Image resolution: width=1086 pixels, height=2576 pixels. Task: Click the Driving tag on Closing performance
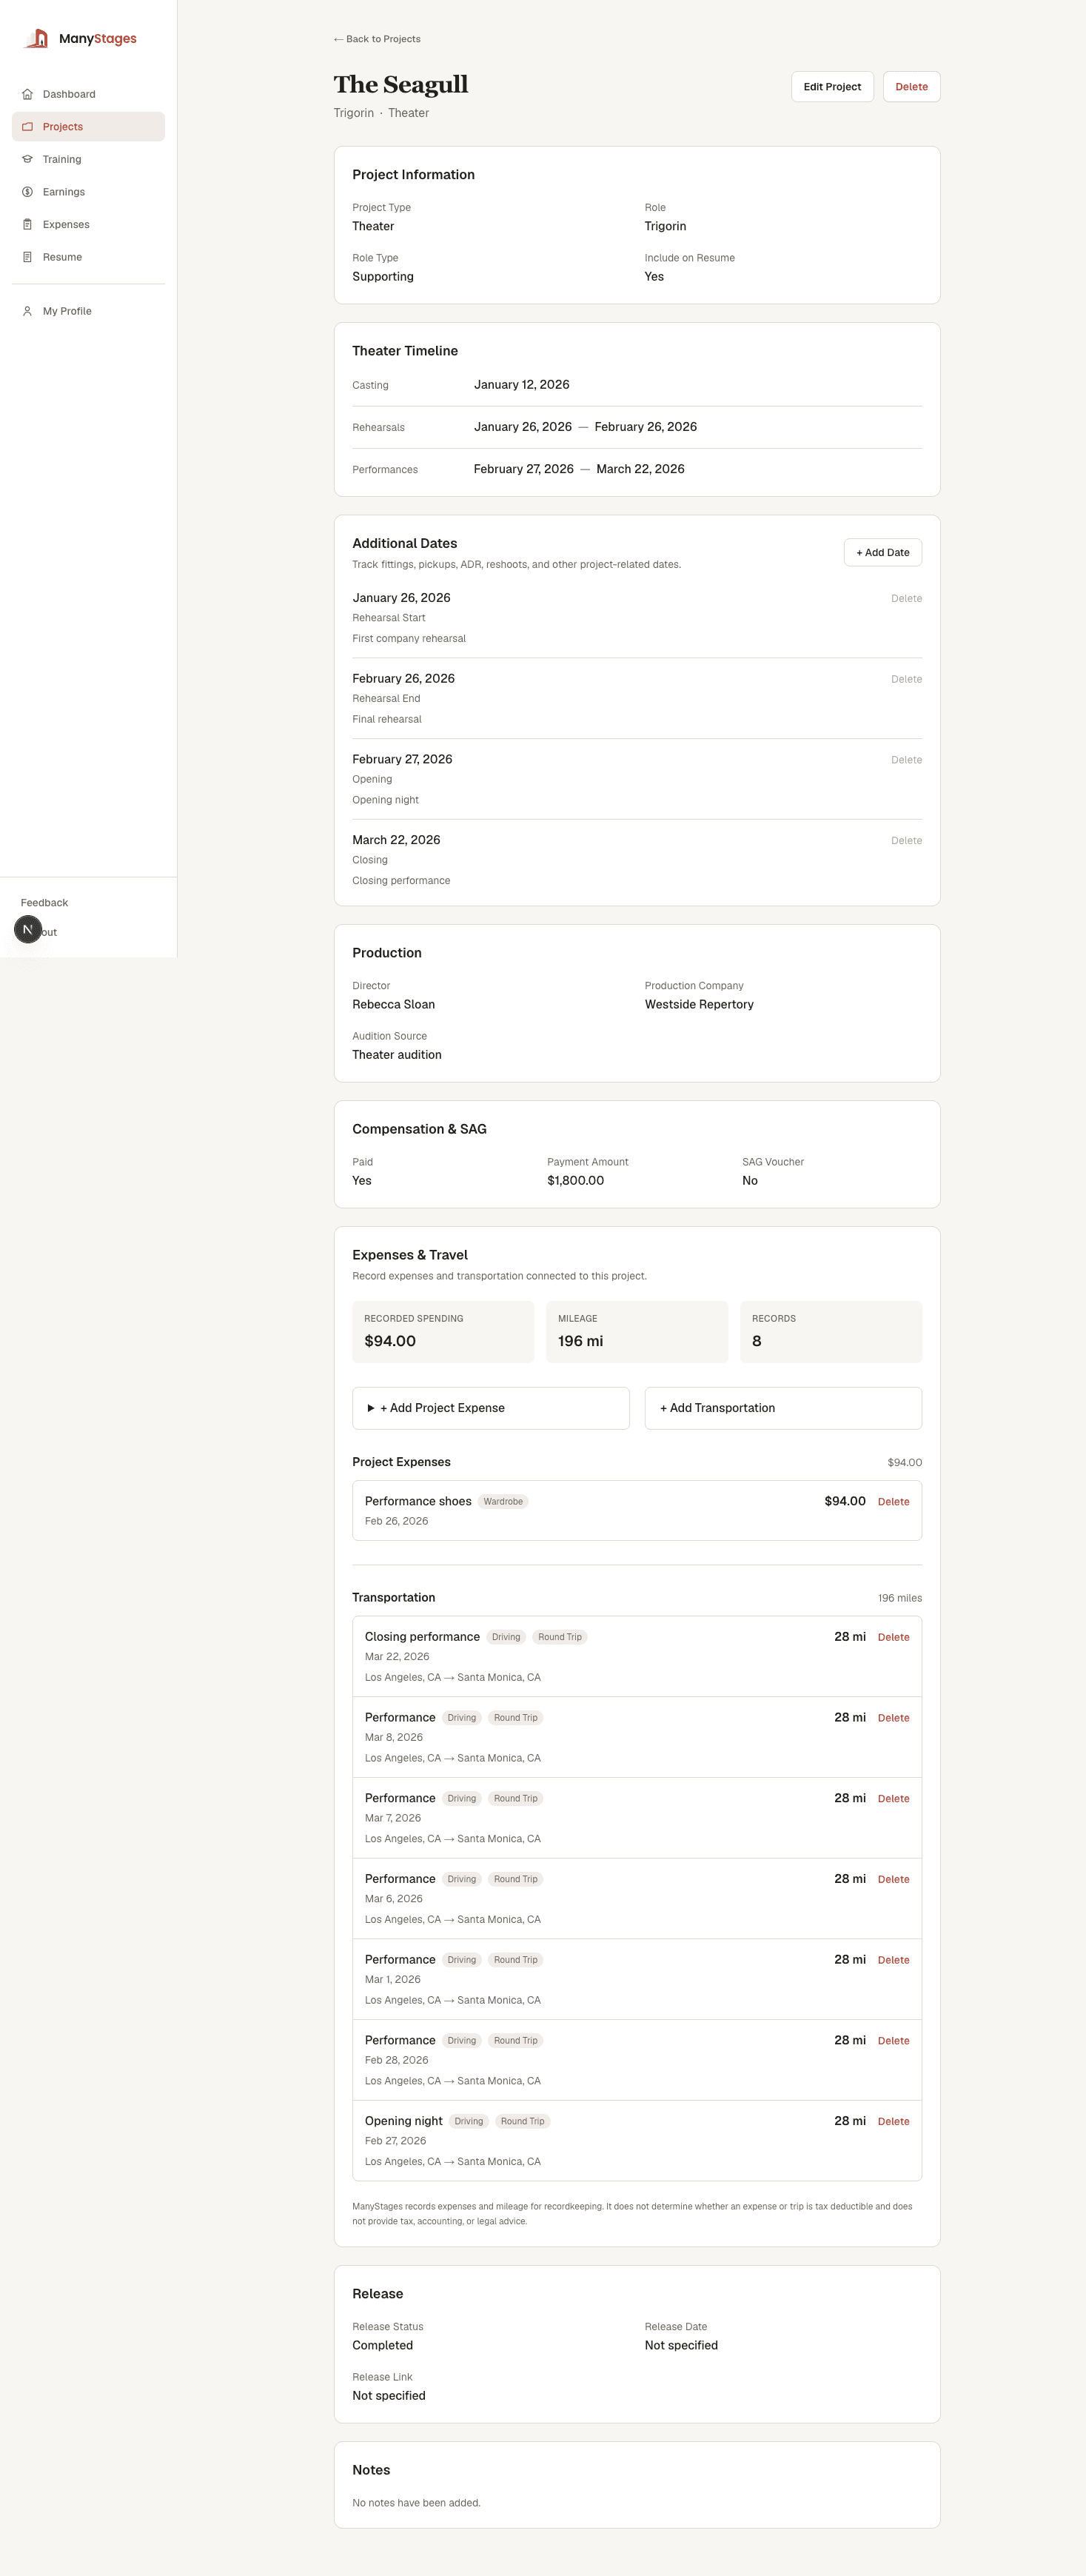[x=506, y=1637]
